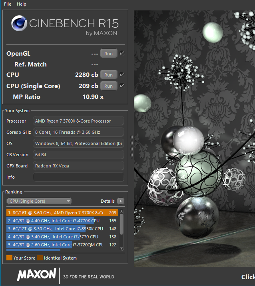The image size is (255, 286).
Task: Expand ranking Details arrow button
Action: coord(120,201)
